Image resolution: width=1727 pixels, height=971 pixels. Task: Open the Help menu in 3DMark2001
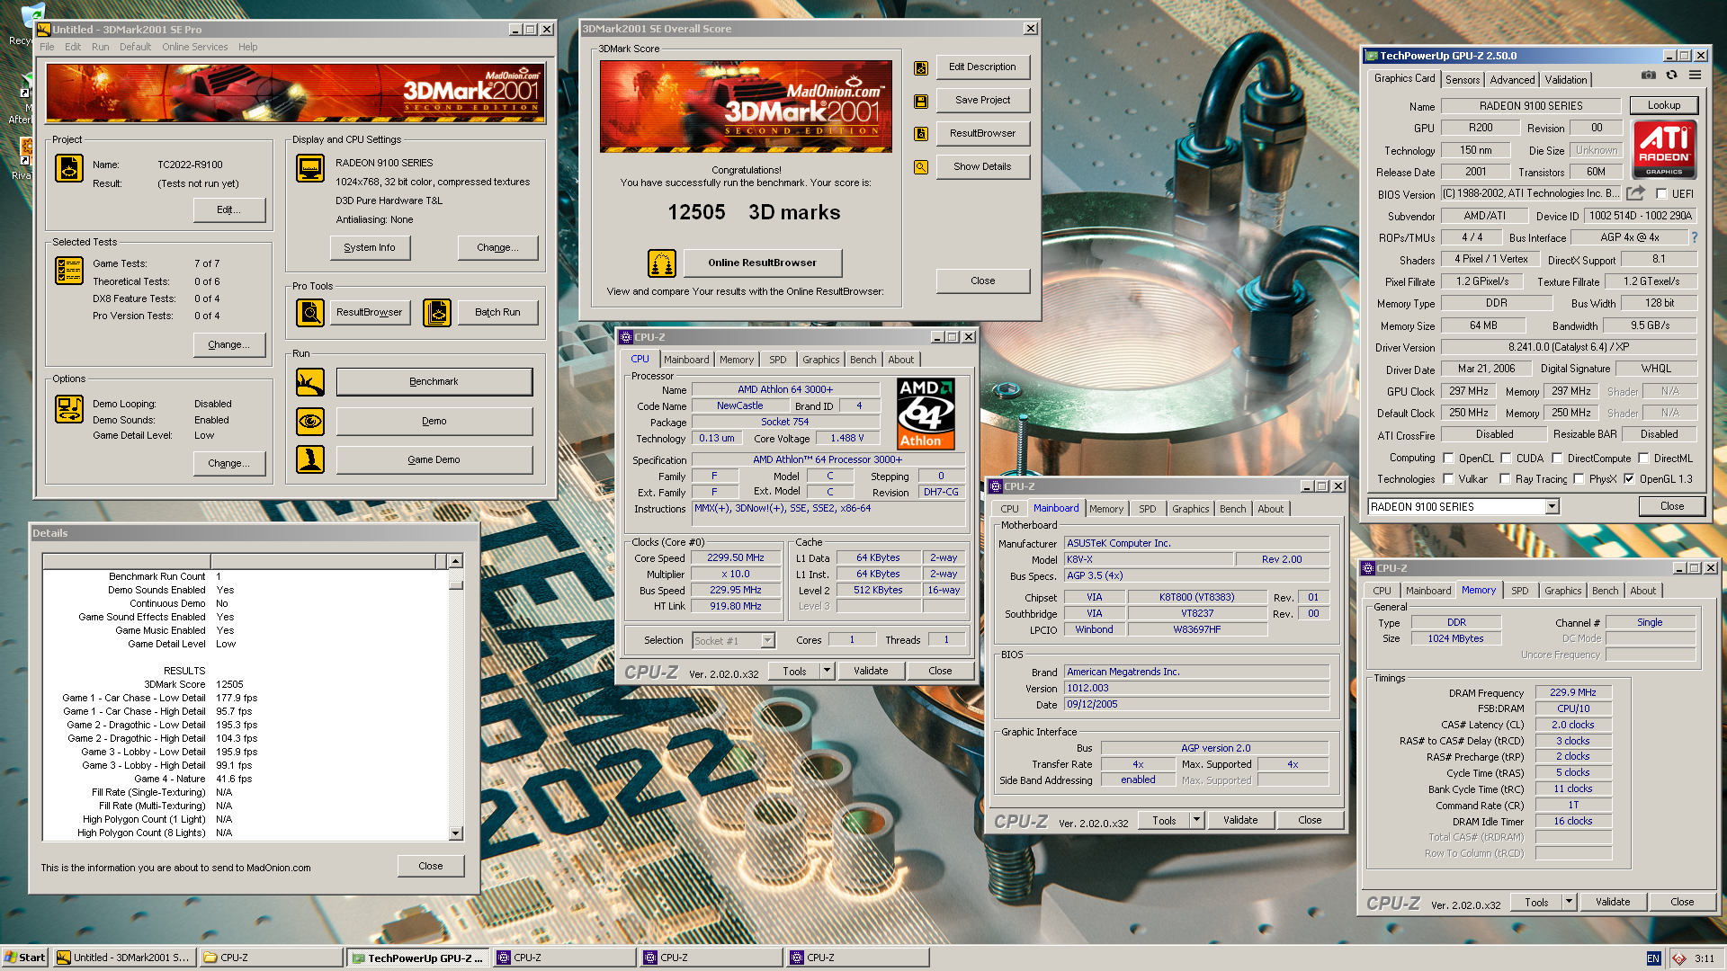[x=247, y=47]
